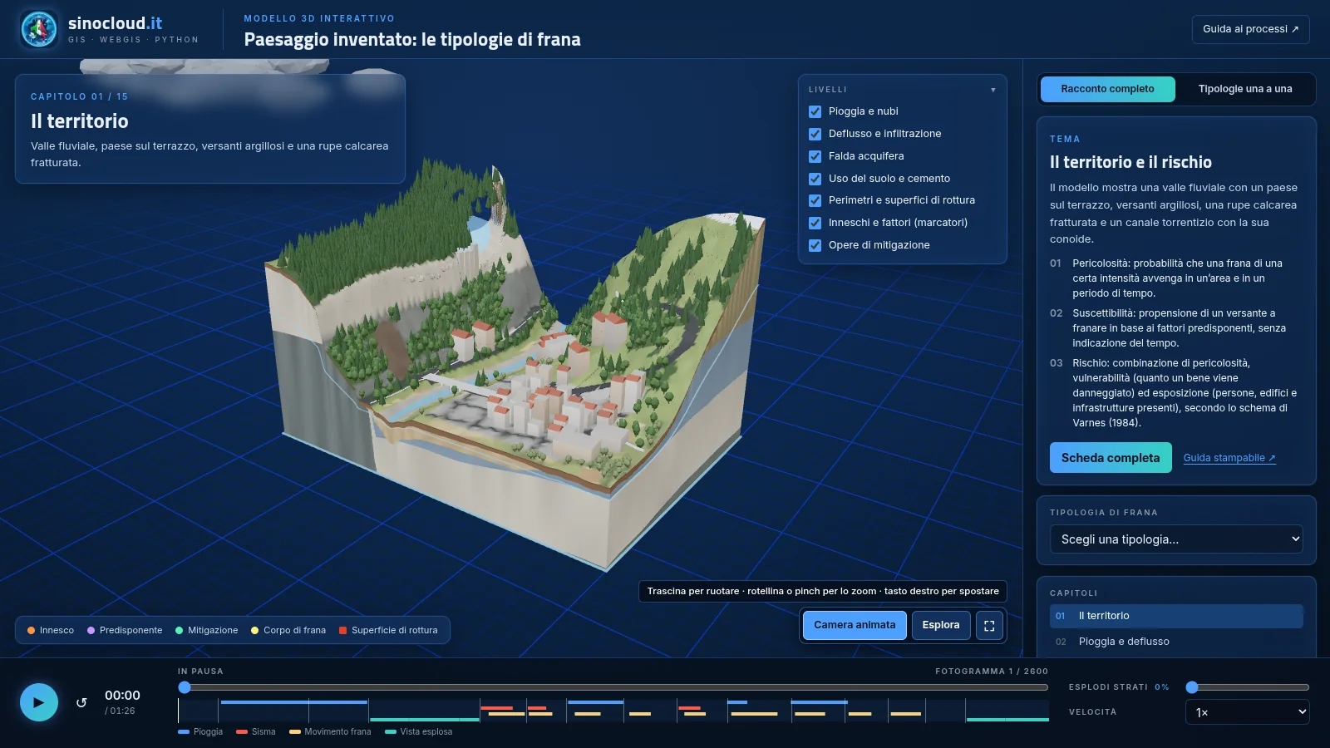Screen dimensions: 1330x748
Task: Click the Esplodi strati 0% label
Action: [x=1119, y=687]
